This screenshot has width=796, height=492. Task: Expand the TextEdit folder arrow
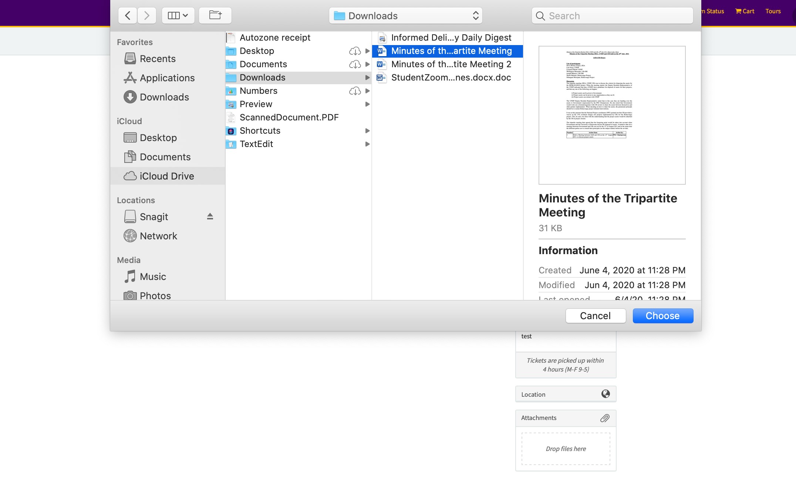[367, 144]
